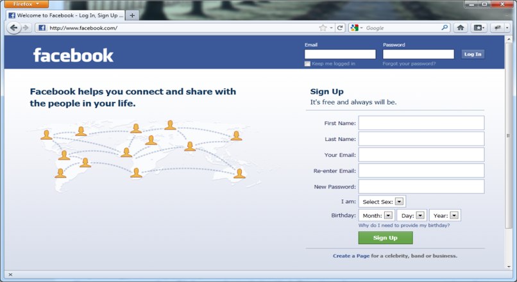
Task: Click the page vertical scrollbar thumb
Action: tap(508, 135)
